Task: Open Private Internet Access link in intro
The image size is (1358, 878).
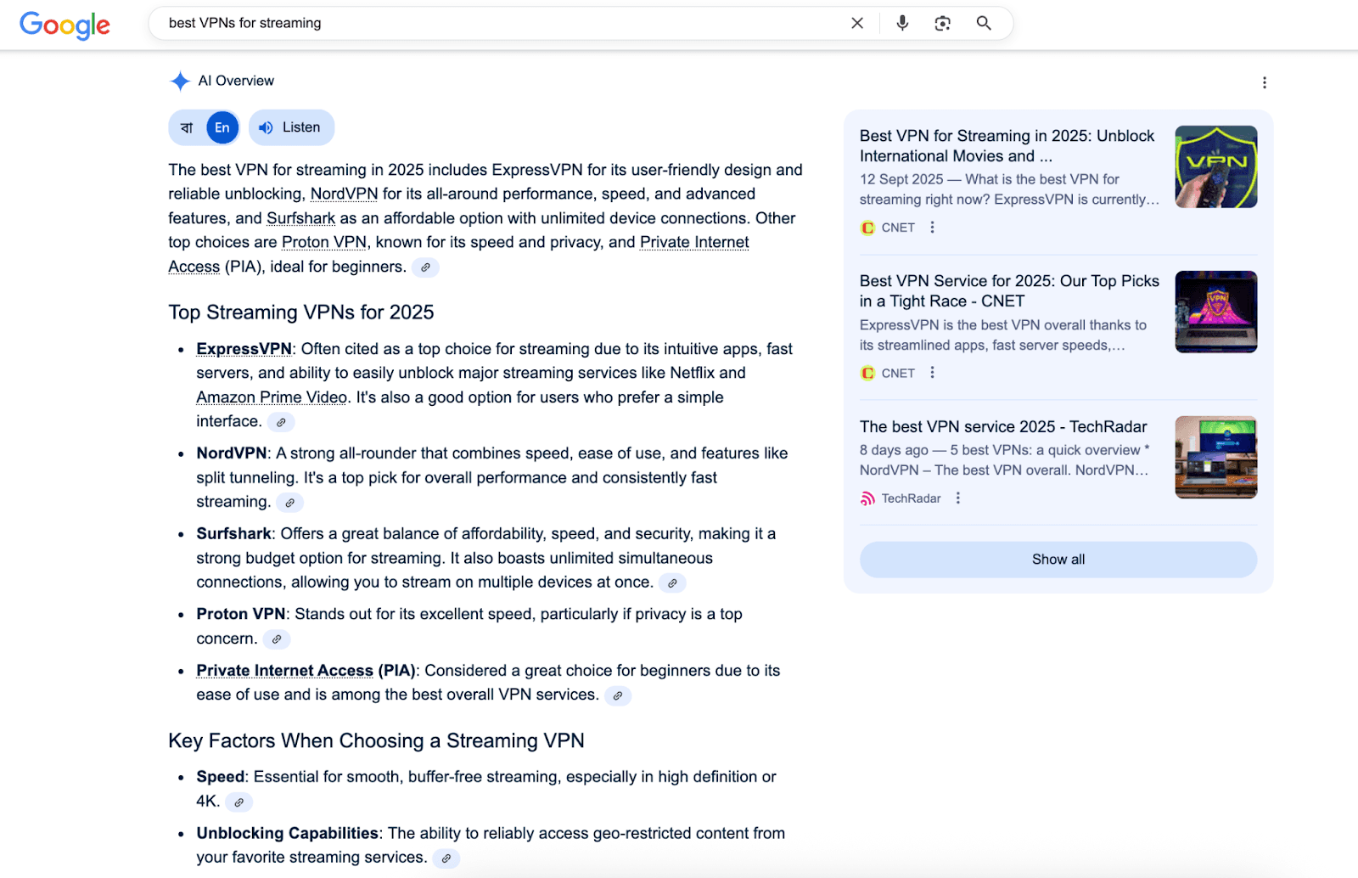Action: click(x=694, y=242)
